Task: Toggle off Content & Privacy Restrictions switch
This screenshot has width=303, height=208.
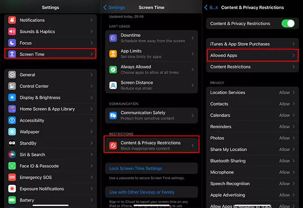Action: [x=288, y=24]
